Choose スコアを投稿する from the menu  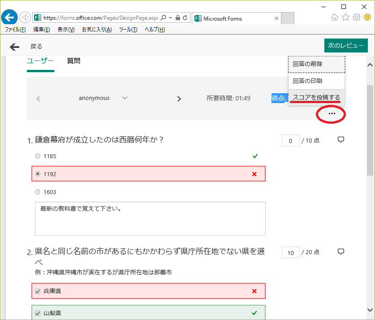click(316, 97)
